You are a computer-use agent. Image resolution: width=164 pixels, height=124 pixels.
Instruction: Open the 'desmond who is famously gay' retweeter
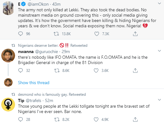tap(43, 94)
